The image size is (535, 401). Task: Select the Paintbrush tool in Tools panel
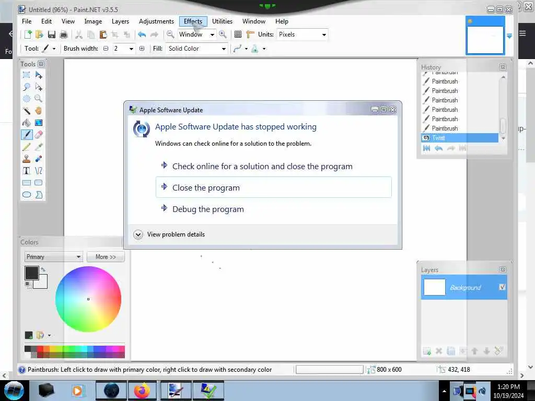point(27,135)
